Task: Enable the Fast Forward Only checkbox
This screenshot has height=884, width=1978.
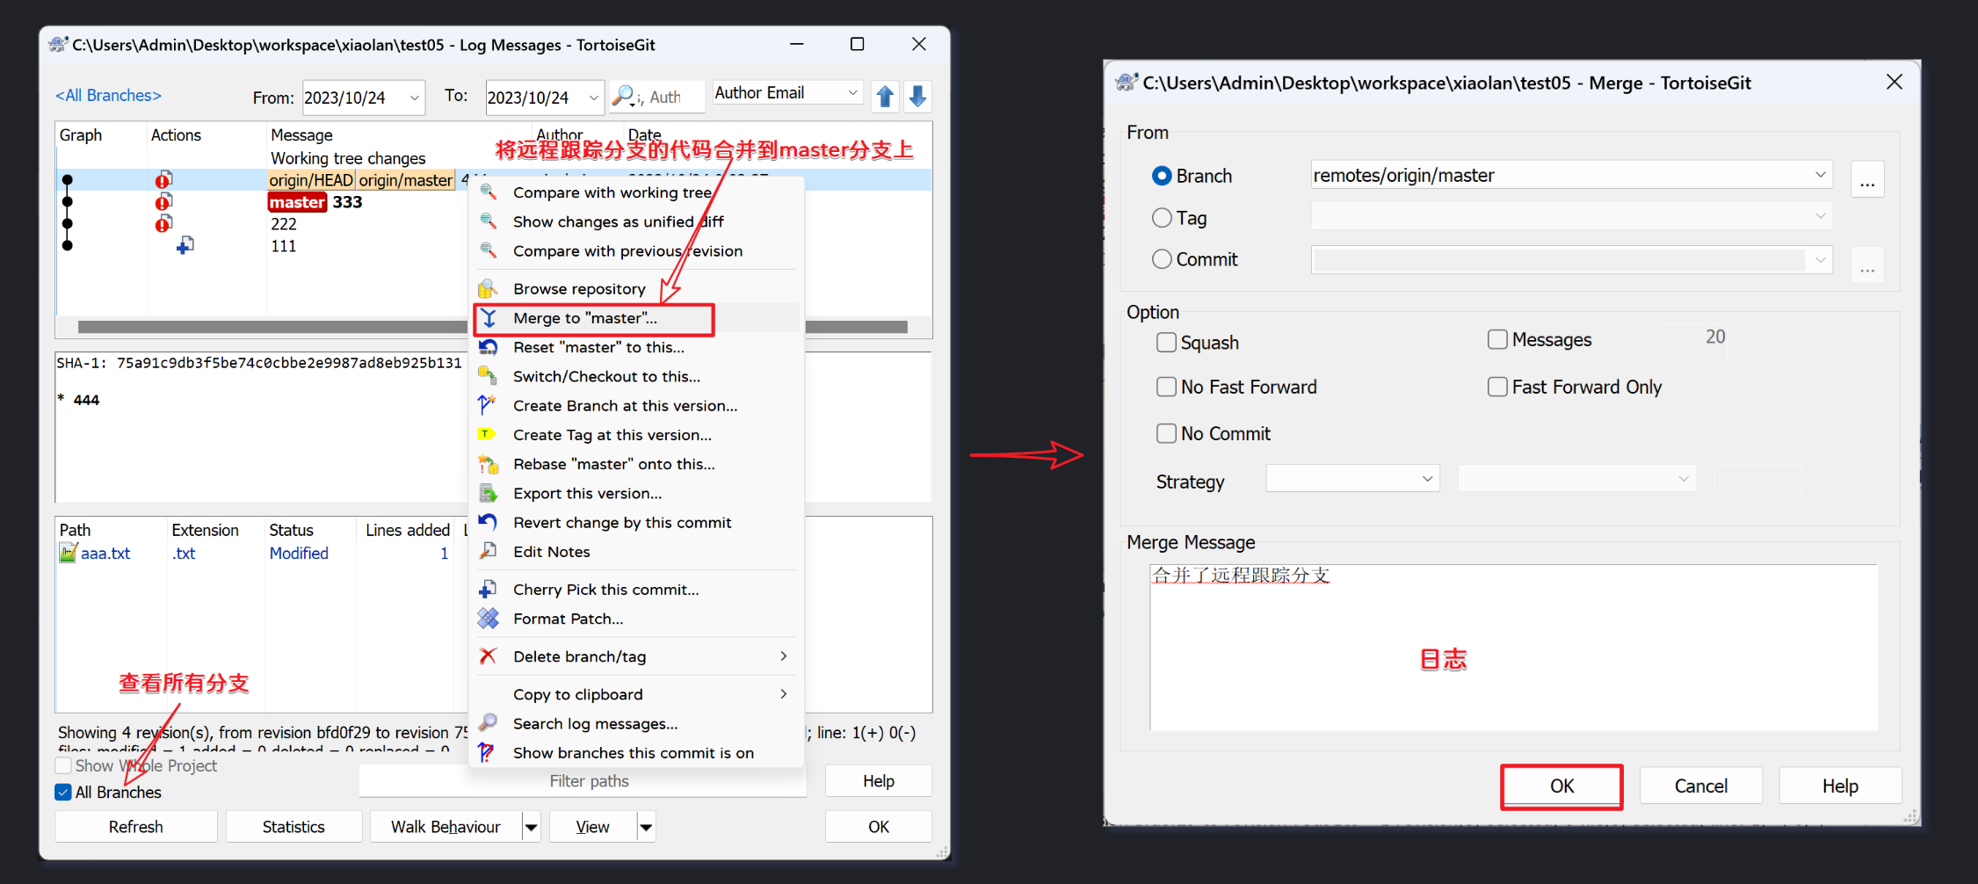Action: pos(1497,387)
